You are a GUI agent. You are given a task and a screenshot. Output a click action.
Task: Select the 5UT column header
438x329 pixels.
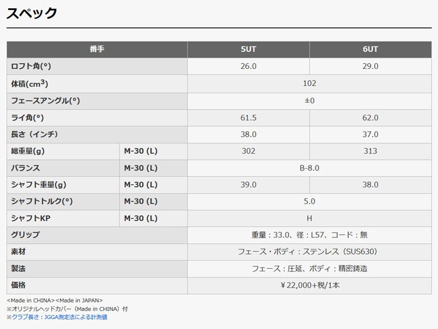click(x=248, y=50)
